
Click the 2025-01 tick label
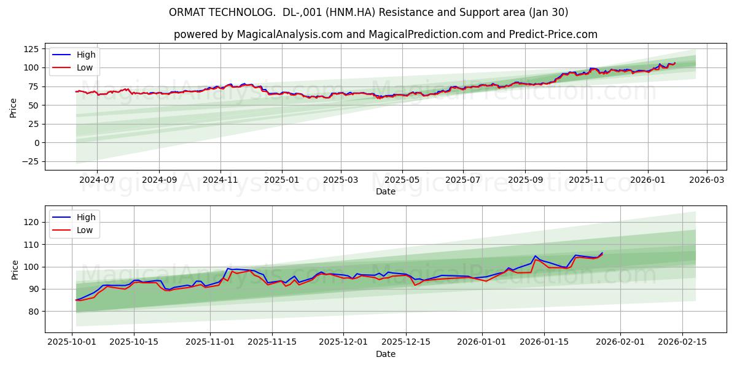[282, 180]
